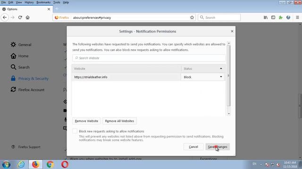Click the volume tray icon
Viewport: 302px width, 169px height.
(278, 164)
